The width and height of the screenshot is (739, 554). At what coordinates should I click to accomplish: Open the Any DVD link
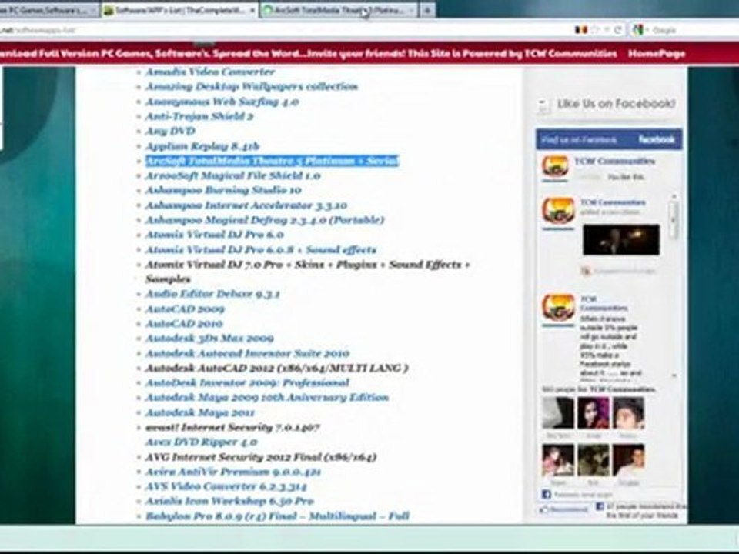click(169, 131)
